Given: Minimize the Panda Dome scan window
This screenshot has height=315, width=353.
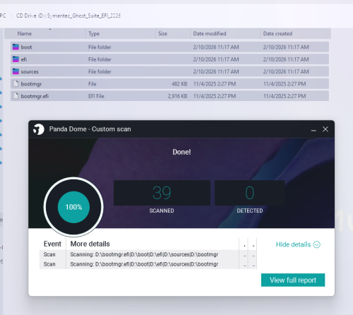Looking at the screenshot, I should point(313,129).
